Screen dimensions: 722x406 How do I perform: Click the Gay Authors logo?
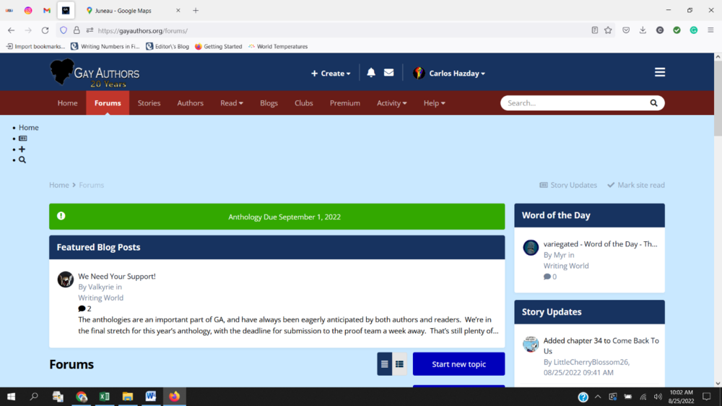point(95,73)
